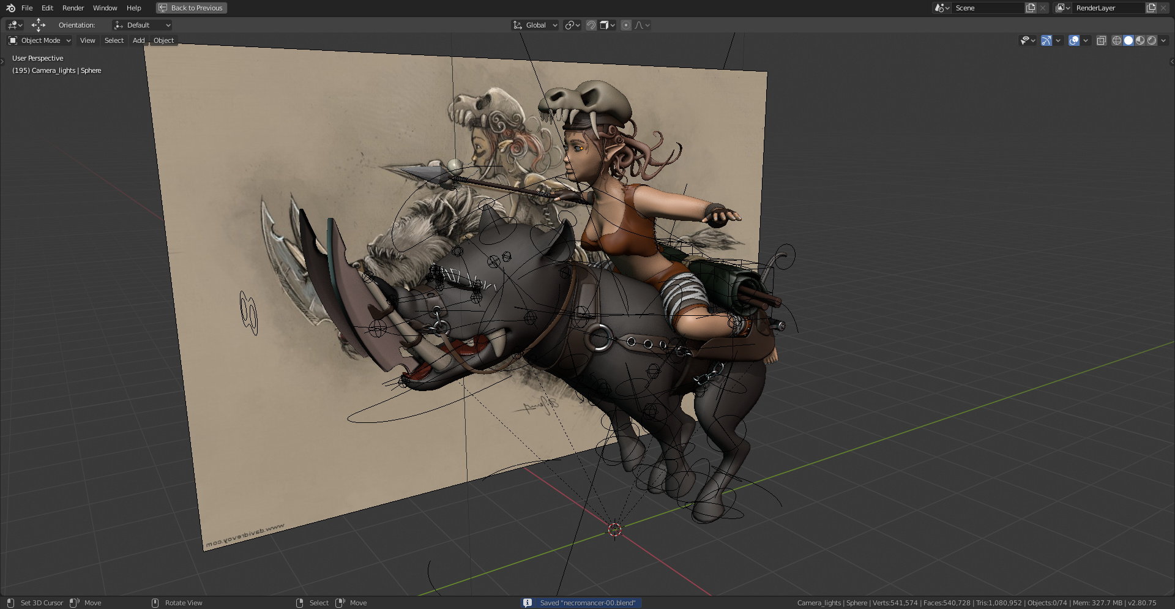Expand the right sidebar arrow
Image resolution: width=1175 pixels, height=609 pixels.
(1172, 61)
